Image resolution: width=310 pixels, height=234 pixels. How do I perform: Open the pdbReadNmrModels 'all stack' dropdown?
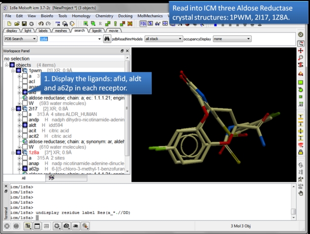pyautogui.click(x=163, y=39)
